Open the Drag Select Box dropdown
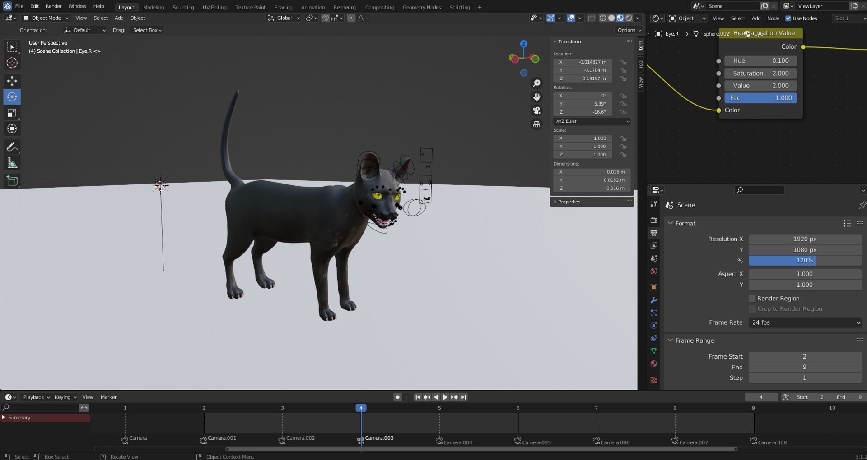This screenshot has width=867, height=460. 147,30
